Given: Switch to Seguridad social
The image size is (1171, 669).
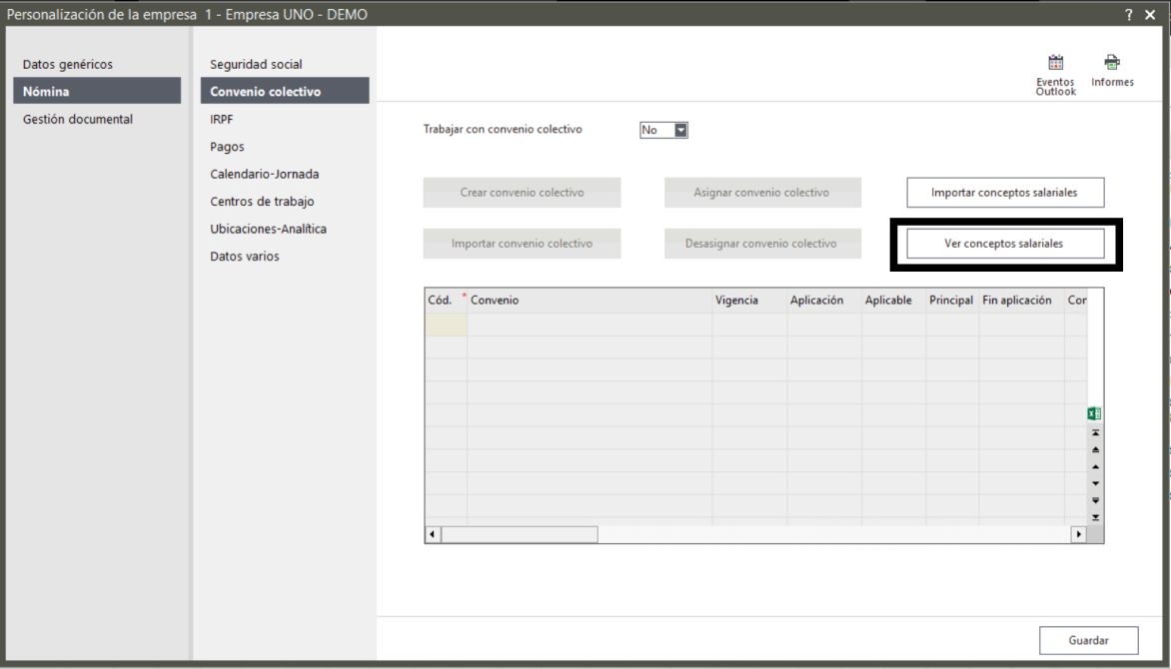Looking at the screenshot, I should click(256, 64).
